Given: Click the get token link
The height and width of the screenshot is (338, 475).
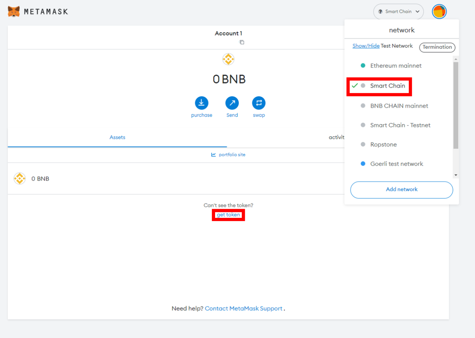Looking at the screenshot, I should [228, 215].
